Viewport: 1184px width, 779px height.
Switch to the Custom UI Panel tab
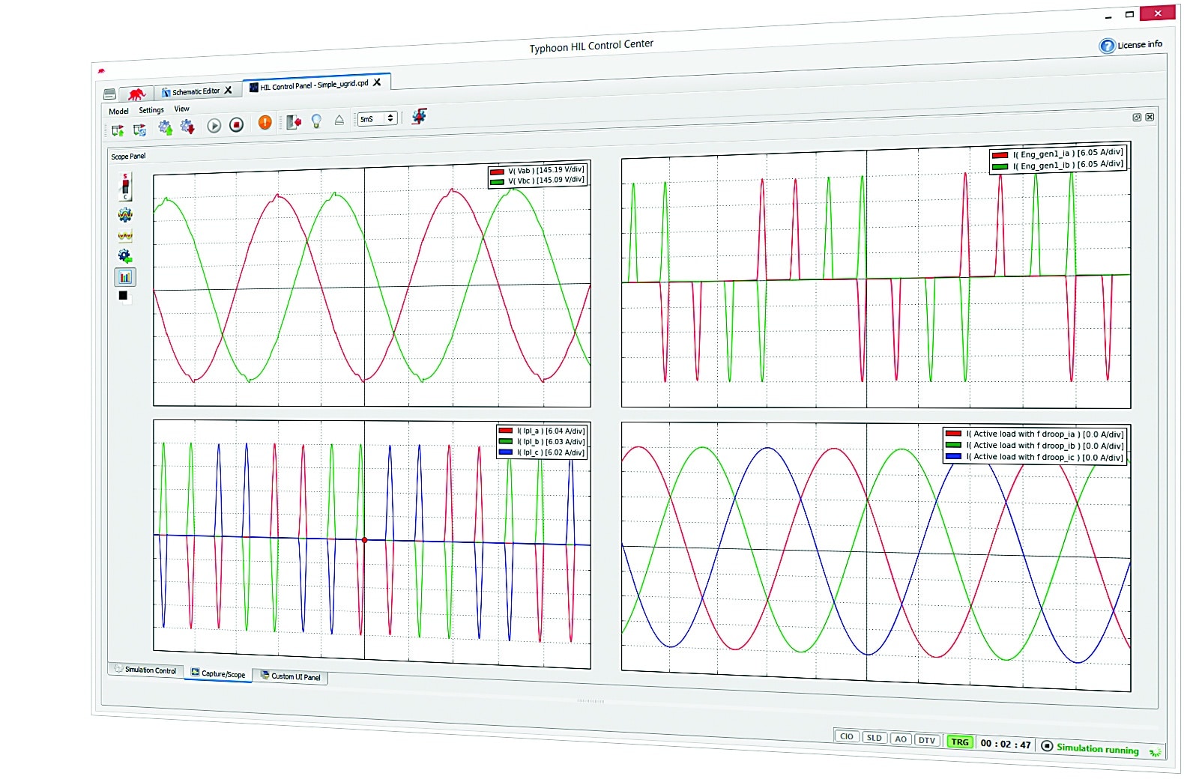coord(291,676)
